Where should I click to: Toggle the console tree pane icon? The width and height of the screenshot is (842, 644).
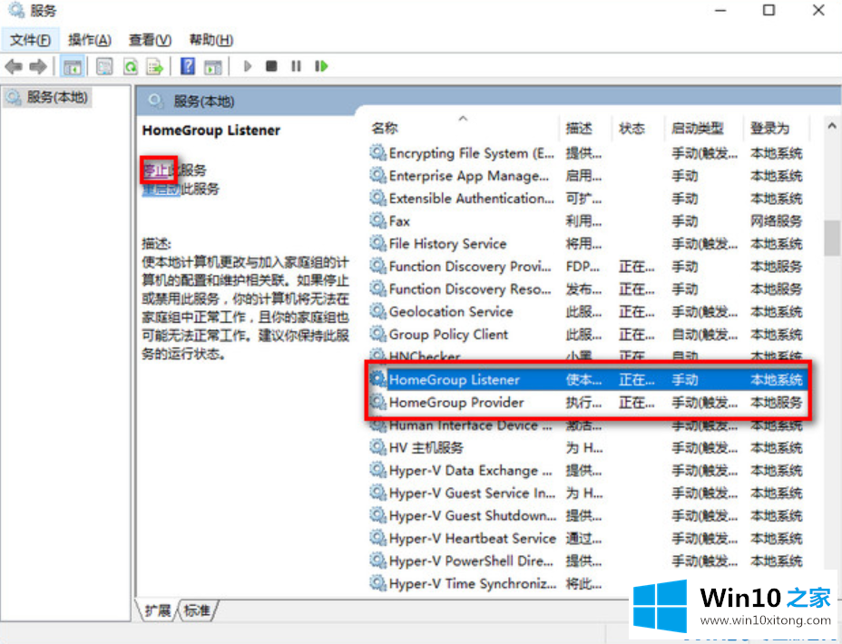tap(72, 66)
